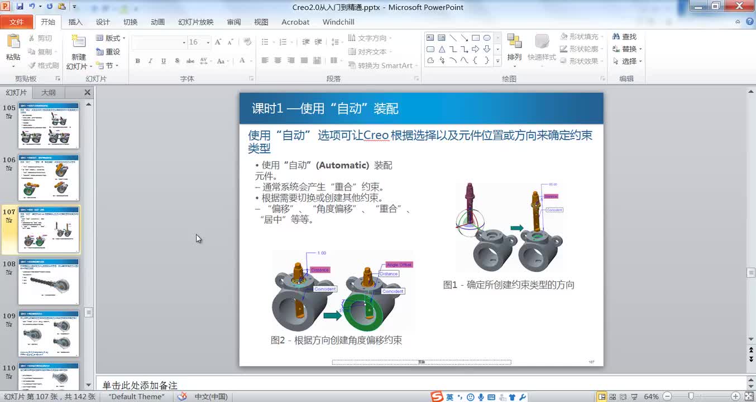This screenshot has width=756, height=402.
Task: Toggle Bold formatting
Action: coord(138,61)
